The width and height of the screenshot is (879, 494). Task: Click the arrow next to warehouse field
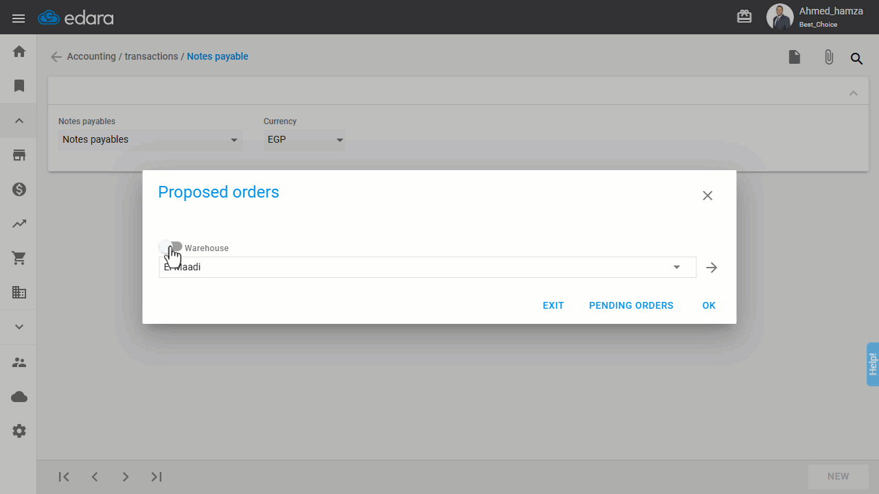tap(711, 268)
